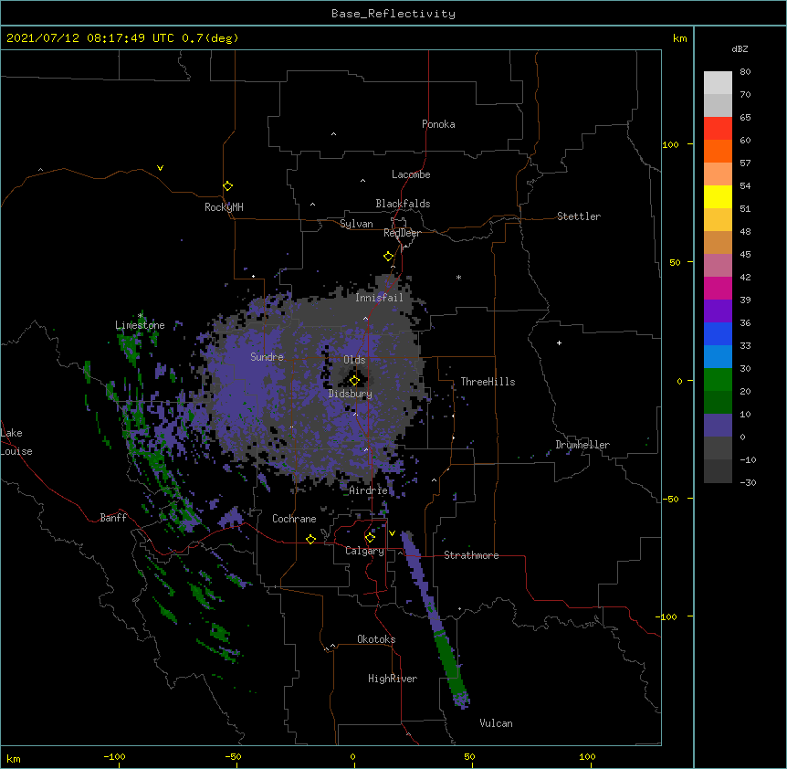Pick the red swatch in the dBZ legend
Screen dimensions: 787x769
click(718, 128)
